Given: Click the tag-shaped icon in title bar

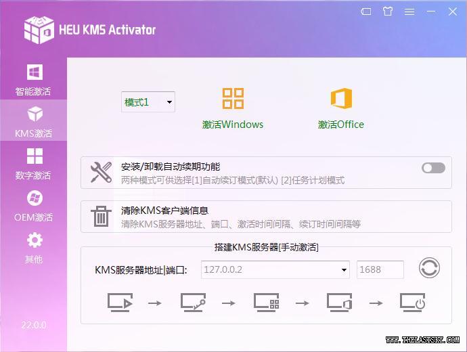Looking at the screenshot, I should pos(366,12).
